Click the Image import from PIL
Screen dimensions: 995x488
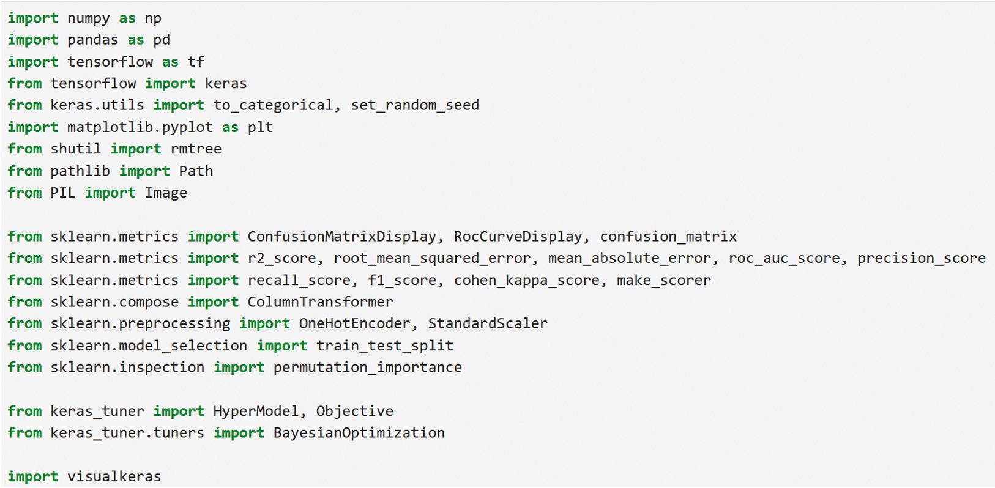[166, 193]
